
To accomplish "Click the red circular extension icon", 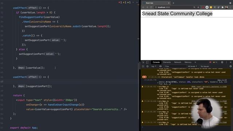I will coord(203,7).
